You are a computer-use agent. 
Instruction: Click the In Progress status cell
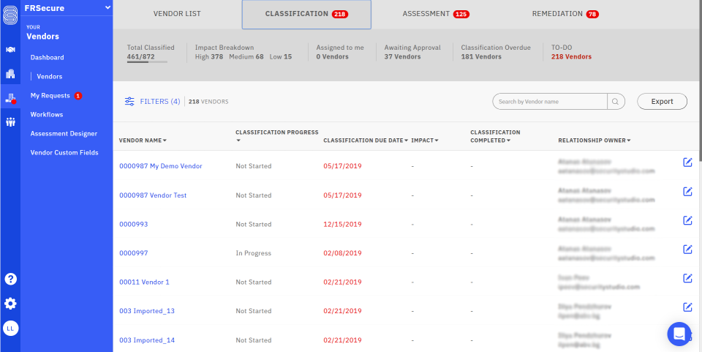pos(254,253)
